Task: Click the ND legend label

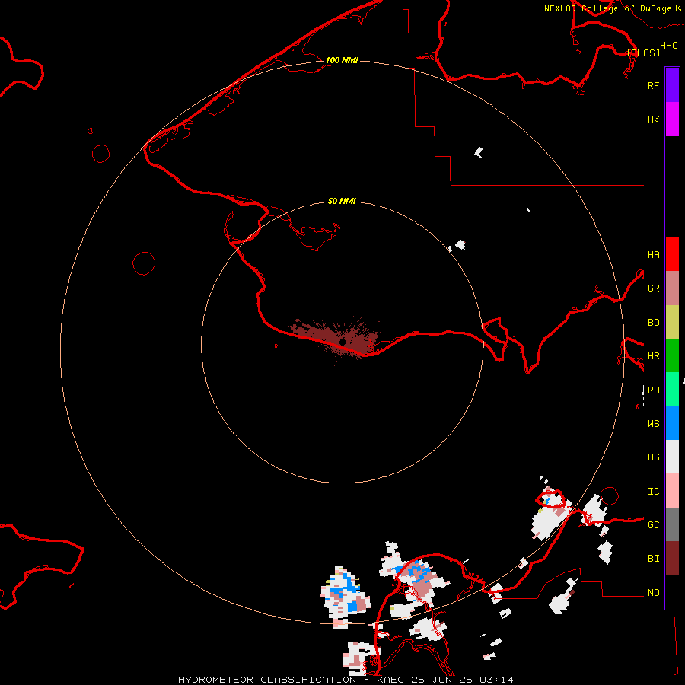Action: (x=653, y=592)
